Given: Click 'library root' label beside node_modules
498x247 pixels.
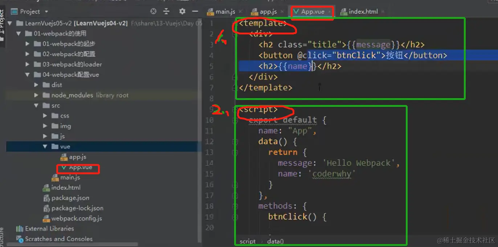Looking at the screenshot, I should point(112,95).
